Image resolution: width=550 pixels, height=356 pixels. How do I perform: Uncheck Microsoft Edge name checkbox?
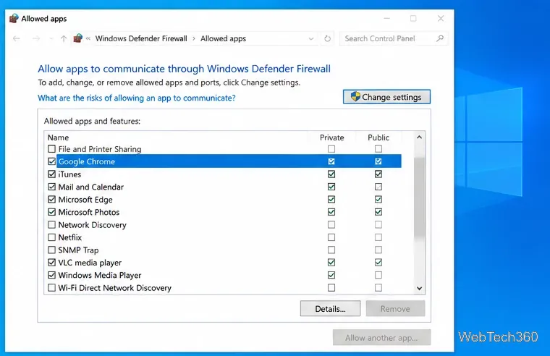[x=51, y=199]
